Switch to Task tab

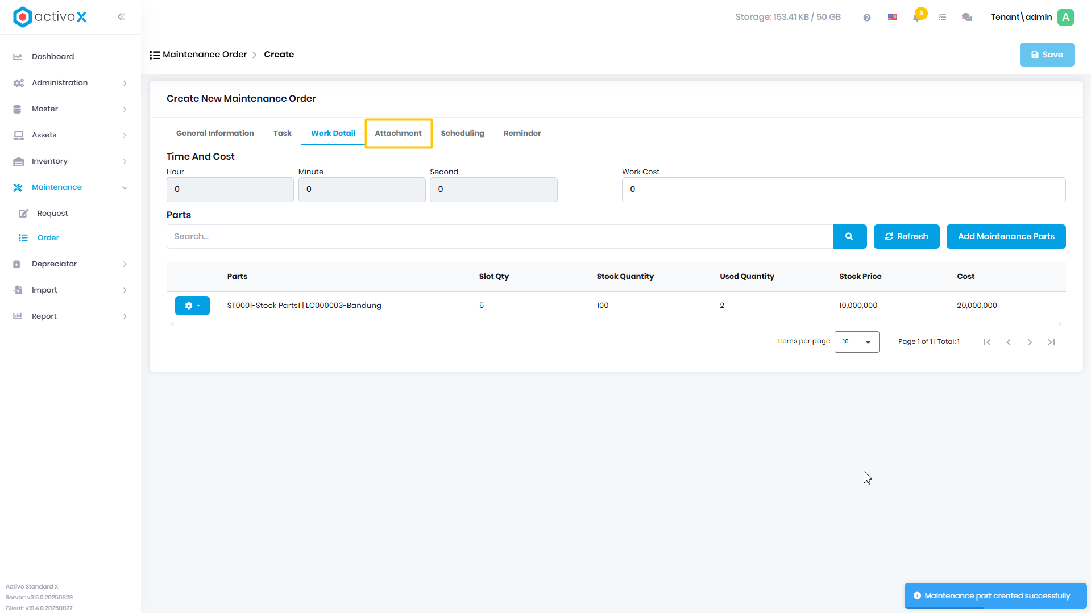click(x=282, y=134)
